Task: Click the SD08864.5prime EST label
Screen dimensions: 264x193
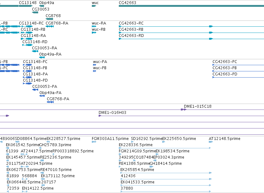Action: tap(31, 139)
